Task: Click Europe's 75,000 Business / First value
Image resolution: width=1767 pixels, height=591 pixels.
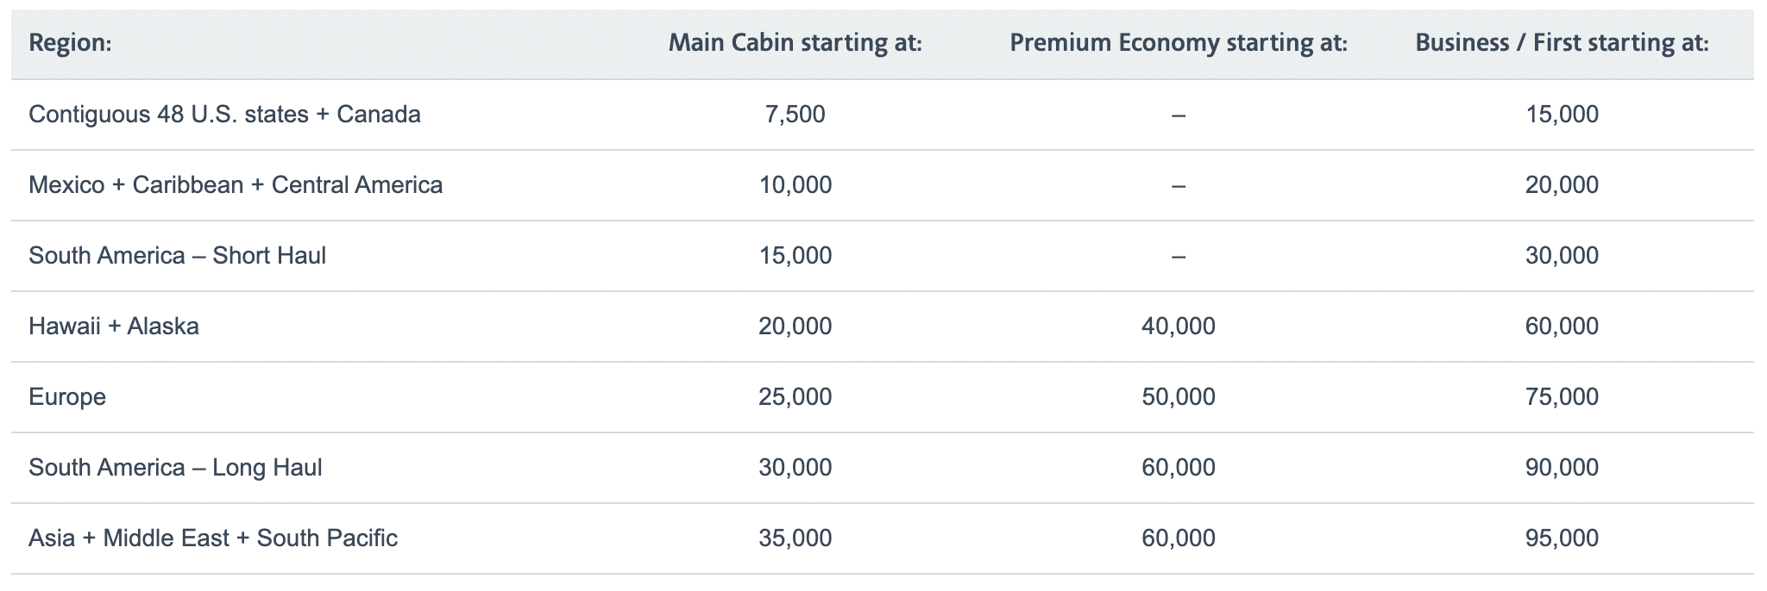Action: pyautogui.click(x=1562, y=397)
